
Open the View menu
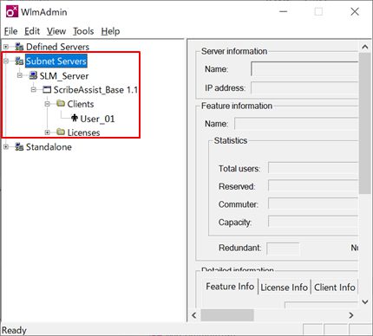coord(56,31)
